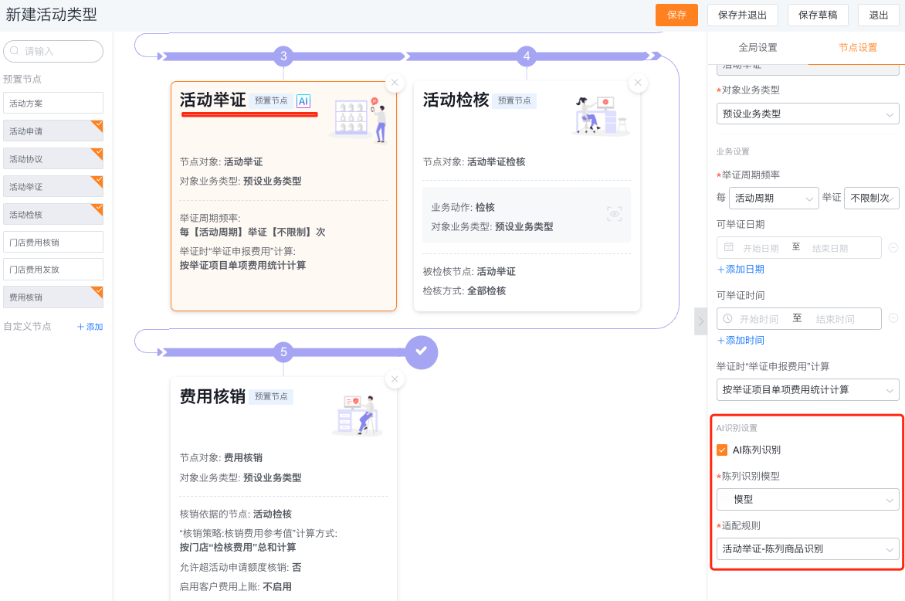The width and height of the screenshot is (905, 601).
Task: Select 门店费用核销 preset node
Action: click(53, 242)
